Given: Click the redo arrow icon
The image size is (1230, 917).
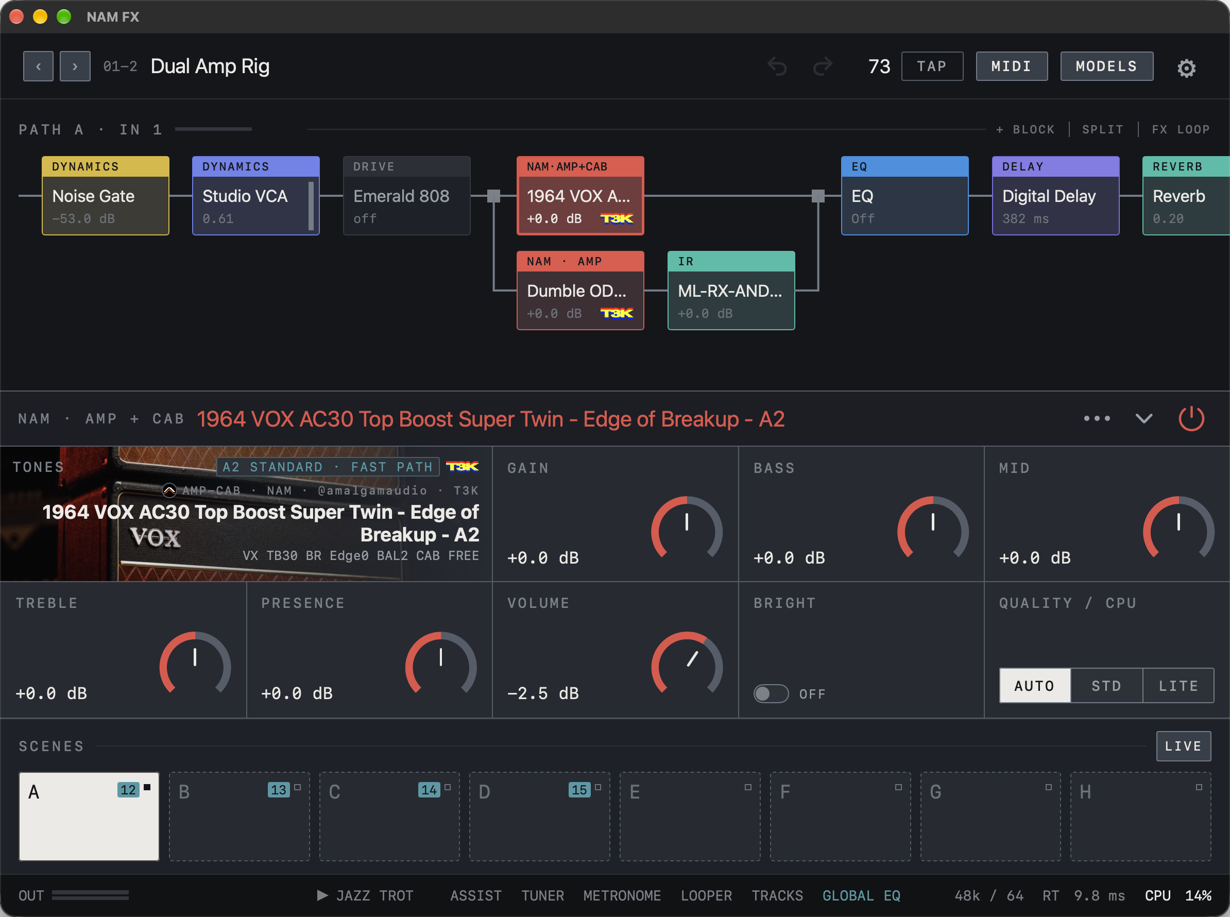Looking at the screenshot, I should 823,66.
